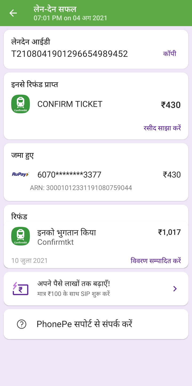Tap masked card number 6070********3377
The width and height of the screenshot is (192, 386).
click(x=69, y=175)
